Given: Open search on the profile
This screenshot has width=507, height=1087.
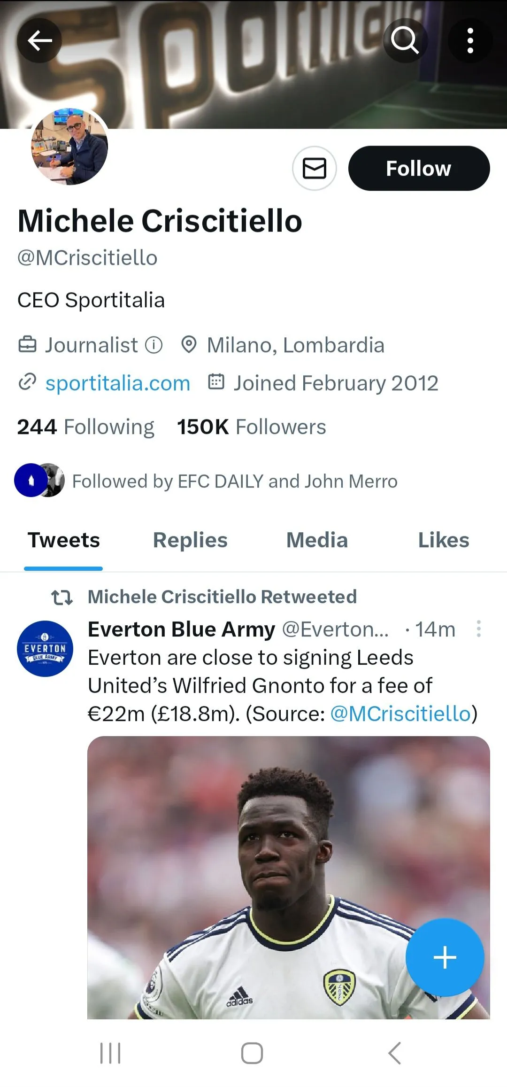Looking at the screenshot, I should [405, 40].
